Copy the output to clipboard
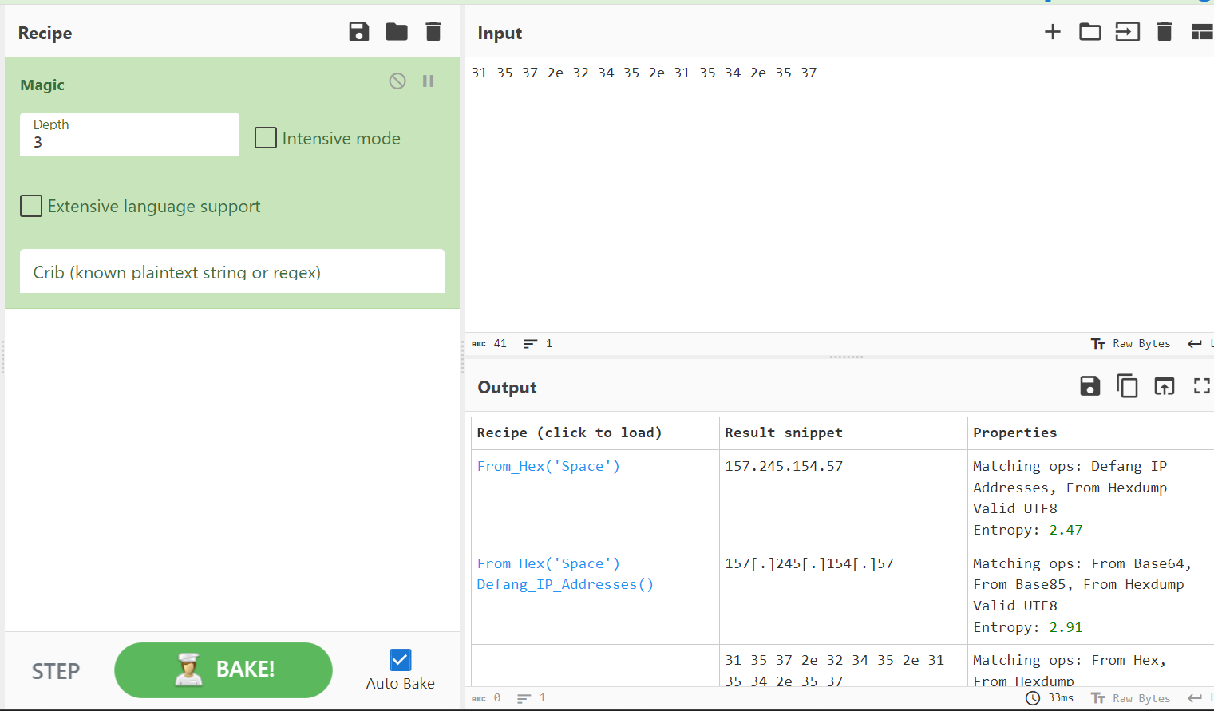The height and width of the screenshot is (711, 1214). [1127, 386]
